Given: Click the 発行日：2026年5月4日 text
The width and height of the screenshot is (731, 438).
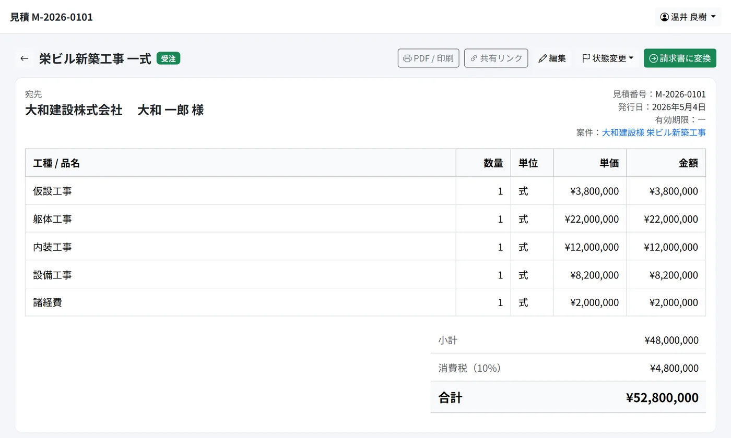Looking at the screenshot, I should (x=662, y=107).
